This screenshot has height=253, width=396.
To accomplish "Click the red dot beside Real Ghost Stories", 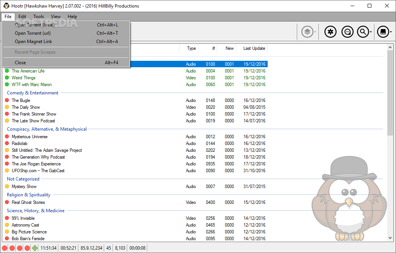I will (x=7, y=202).
